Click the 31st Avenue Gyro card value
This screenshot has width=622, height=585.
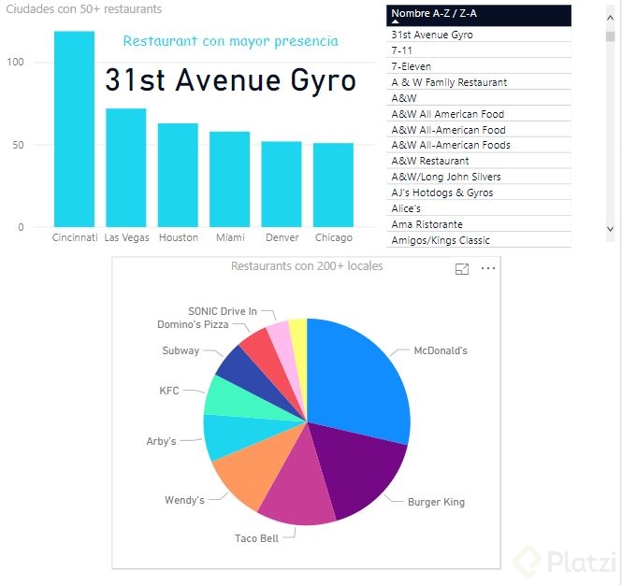click(230, 80)
